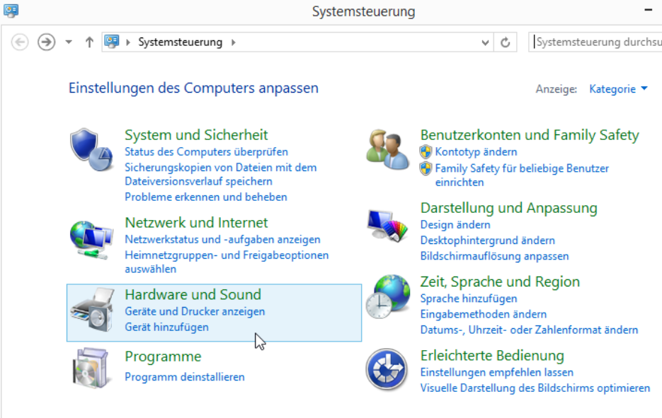Click Family Safety für beliebige Benutzer einrichten
Image resolution: width=662 pixels, height=418 pixels.
click(x=523, y=175)
